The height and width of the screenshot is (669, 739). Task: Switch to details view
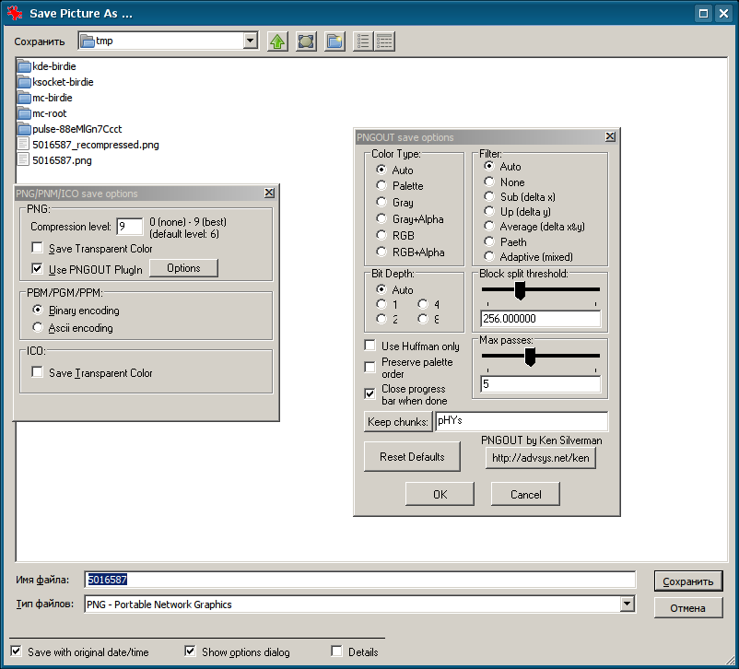click(x=384, y=41)
